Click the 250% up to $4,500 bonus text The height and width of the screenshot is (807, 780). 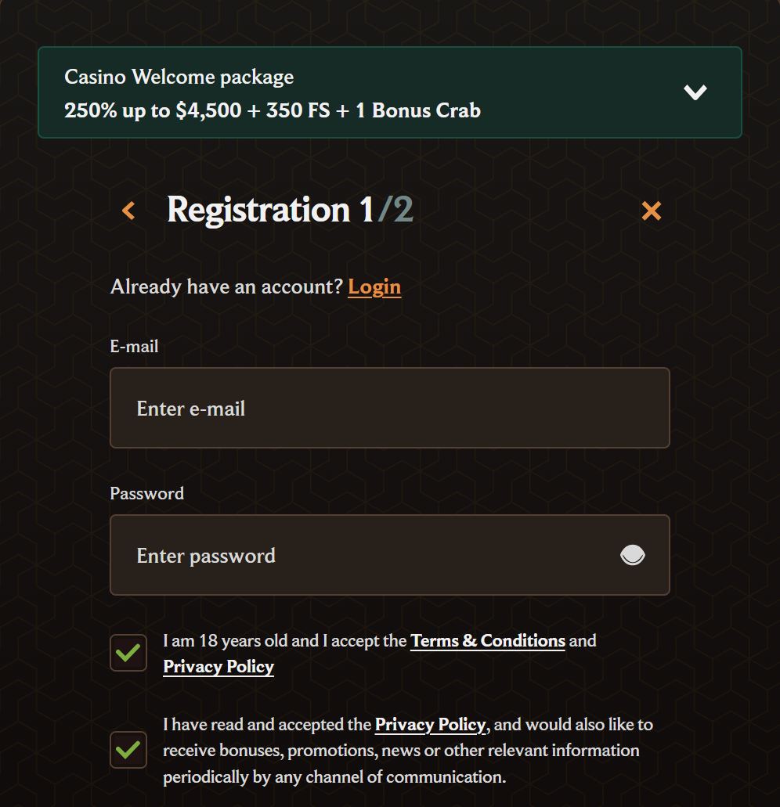tap(272, 110)
